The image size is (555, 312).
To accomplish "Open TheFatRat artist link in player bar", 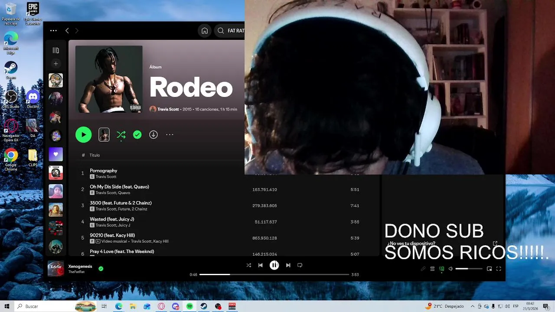I will pyautogui.click(x=76, y=272).
